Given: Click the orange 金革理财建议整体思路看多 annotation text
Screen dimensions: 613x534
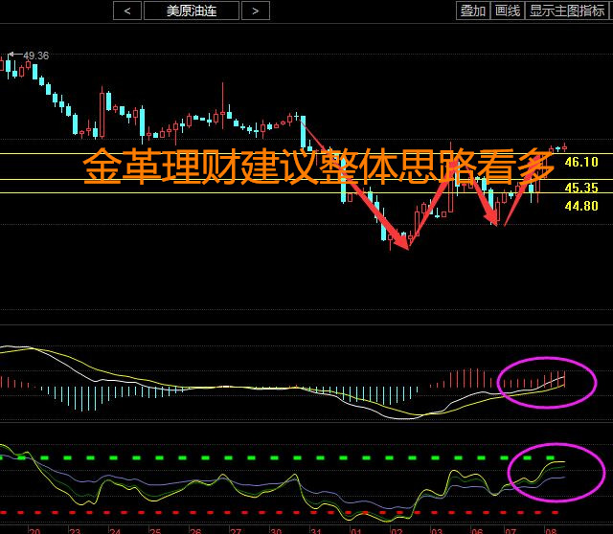Looking at the screenshot, I should (318, 167).
